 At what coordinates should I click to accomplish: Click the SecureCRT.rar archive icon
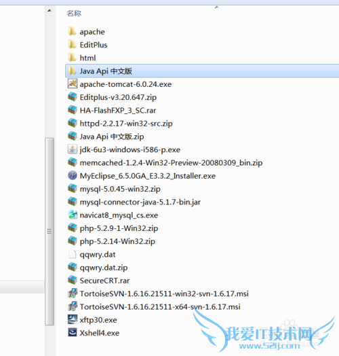pos(73,281)
